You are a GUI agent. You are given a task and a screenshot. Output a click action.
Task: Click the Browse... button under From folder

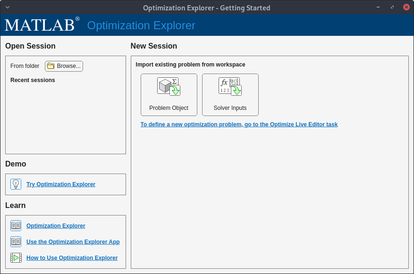tap(63, 66)
